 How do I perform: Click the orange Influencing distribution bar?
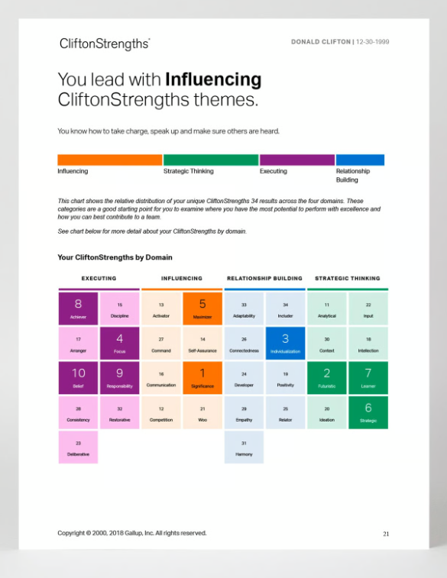click(110, 160)
